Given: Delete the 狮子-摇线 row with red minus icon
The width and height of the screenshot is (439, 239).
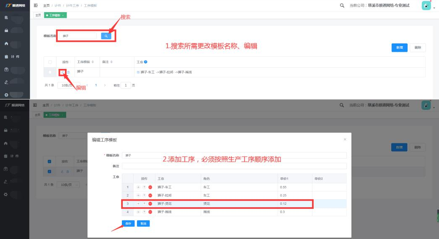Looking at the screenshot, I should click(x=150, y=212).
